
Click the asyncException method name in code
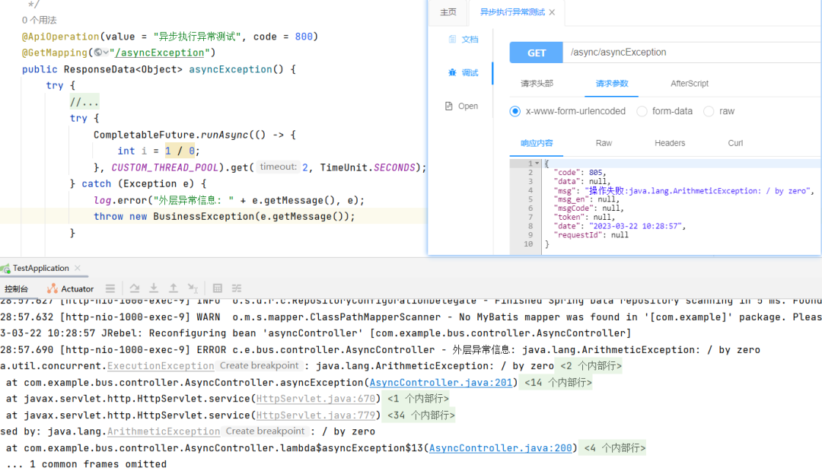(x=231, y=69)
